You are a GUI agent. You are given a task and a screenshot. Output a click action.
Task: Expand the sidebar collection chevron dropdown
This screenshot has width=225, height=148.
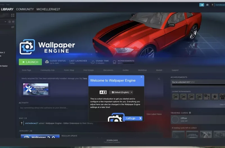tap(5, 22)
